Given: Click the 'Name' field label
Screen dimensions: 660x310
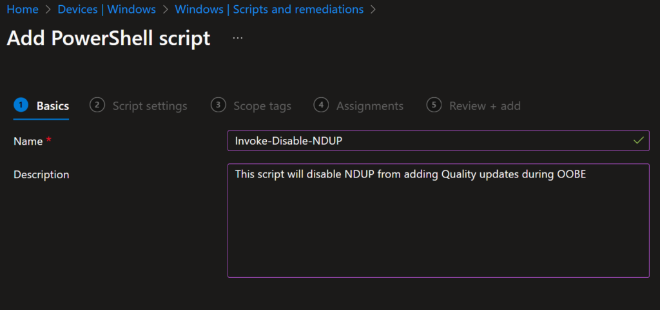Looking at the screenshot, I should click(x=28, y=141).
